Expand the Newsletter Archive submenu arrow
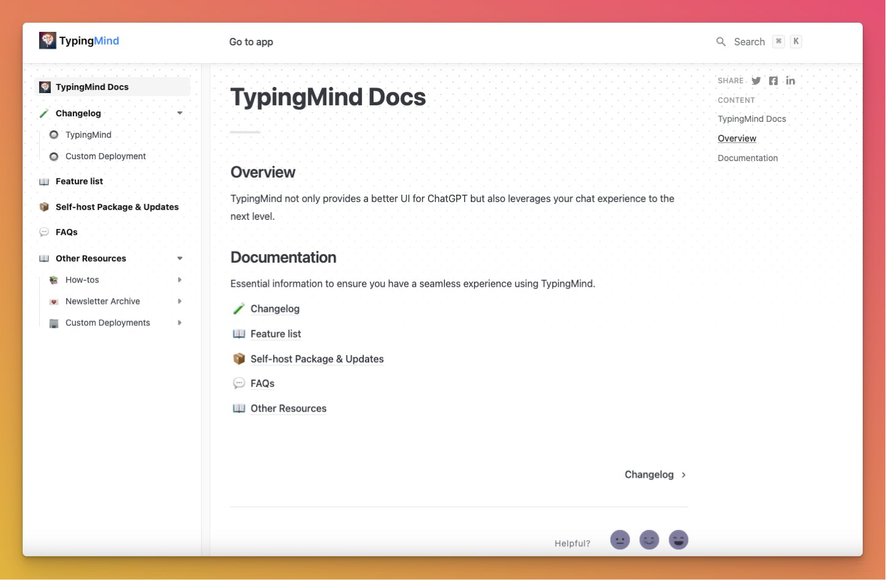 (x=179, y=301)
